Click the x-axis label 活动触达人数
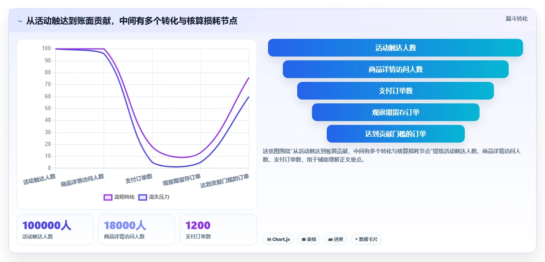 click(39, 179)
